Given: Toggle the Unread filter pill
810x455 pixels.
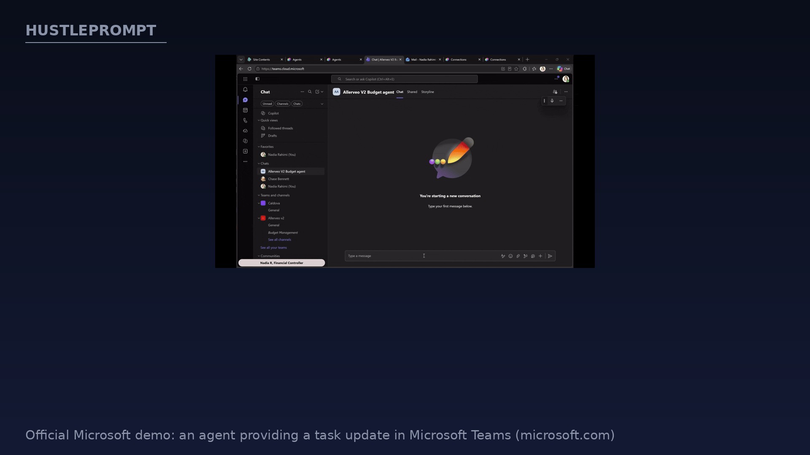Looking at the screenshot, I should coord(267,104).
